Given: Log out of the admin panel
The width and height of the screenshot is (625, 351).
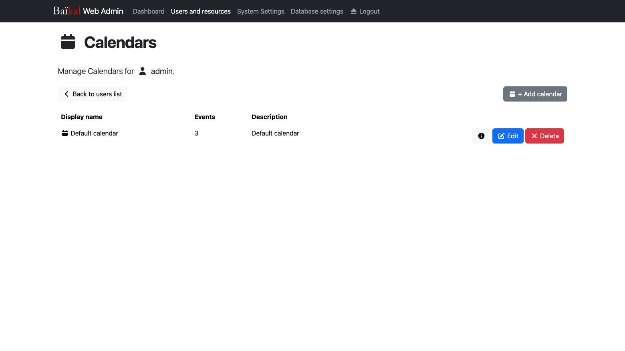Looking at the screenshot, I should 365,11.
